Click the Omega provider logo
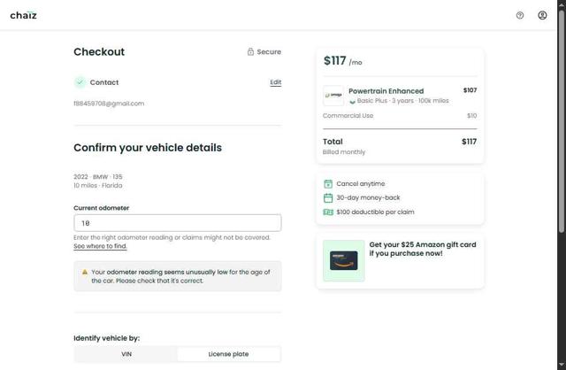This screenshot has height=370, width=566. pyautogui.click(x=333, y=96)
